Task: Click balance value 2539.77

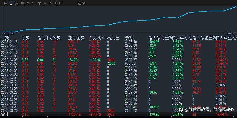Action: [x=131, y=60]
